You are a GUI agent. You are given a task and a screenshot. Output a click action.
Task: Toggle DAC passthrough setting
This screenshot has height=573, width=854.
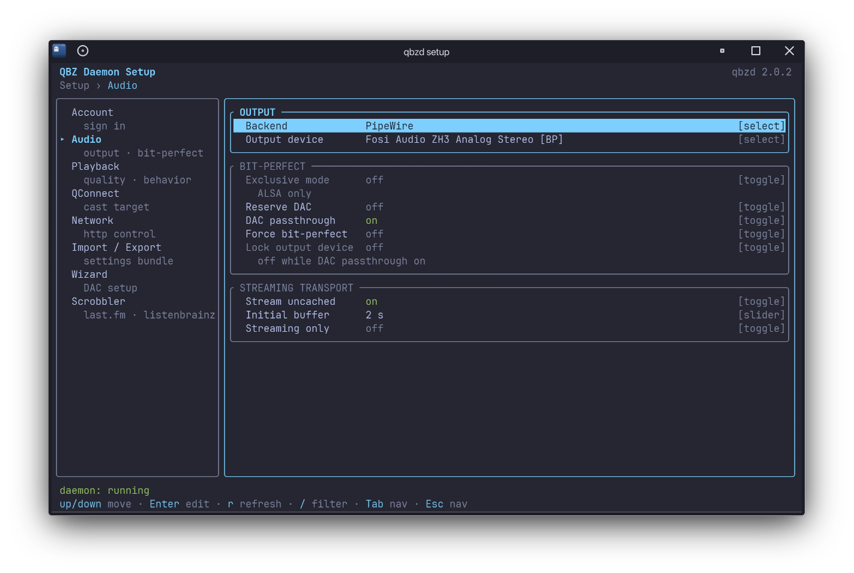coord(762,221)
